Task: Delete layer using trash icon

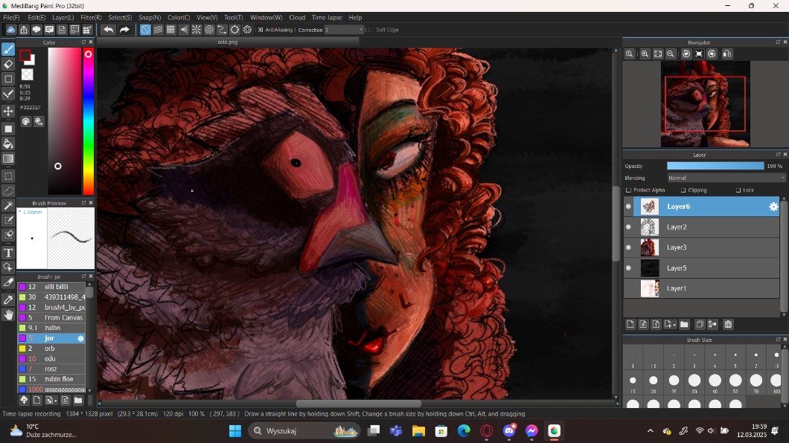Action: pyautogui.click(x=728, y=324)
